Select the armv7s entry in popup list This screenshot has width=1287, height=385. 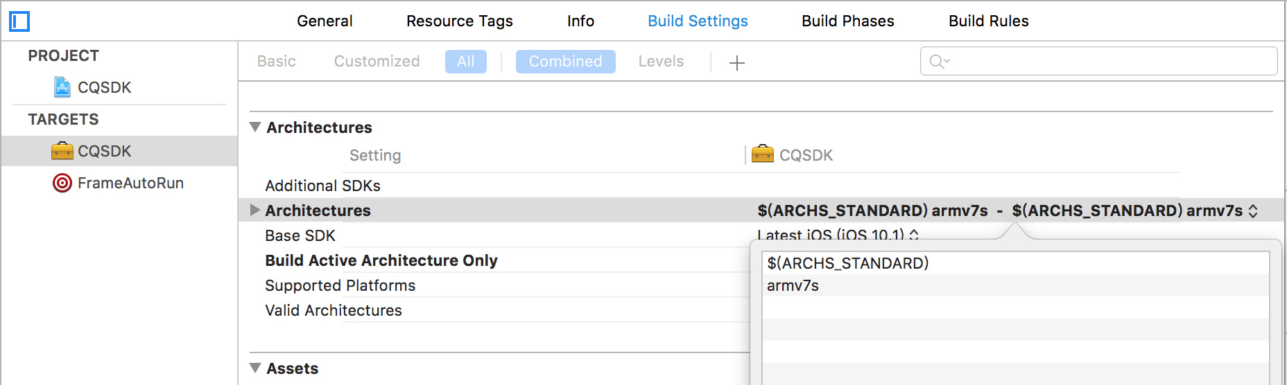(x=1016, y=285)
